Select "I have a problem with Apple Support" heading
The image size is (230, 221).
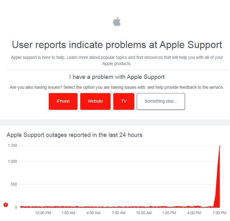[117, 77]
